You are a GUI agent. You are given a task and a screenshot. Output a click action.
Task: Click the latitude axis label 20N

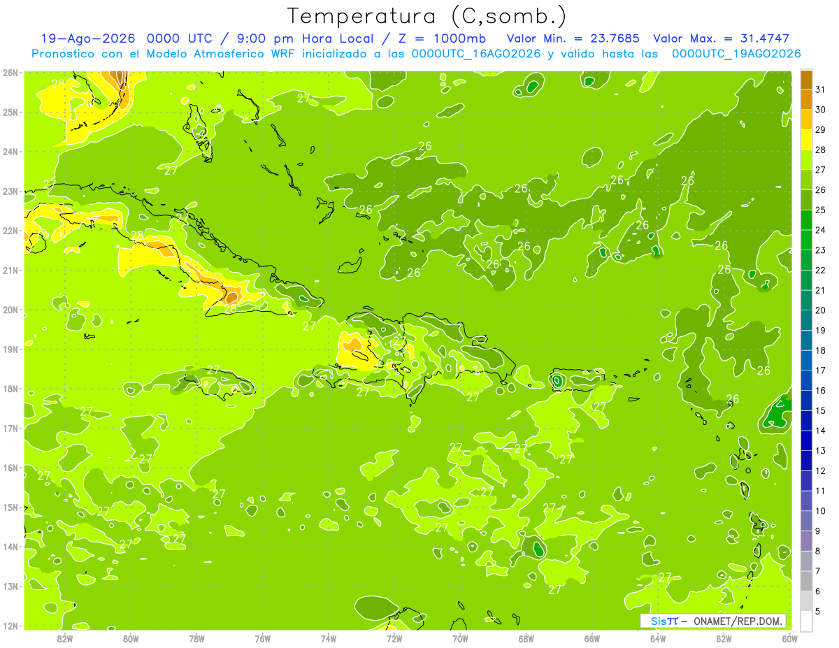coord(10,310)
